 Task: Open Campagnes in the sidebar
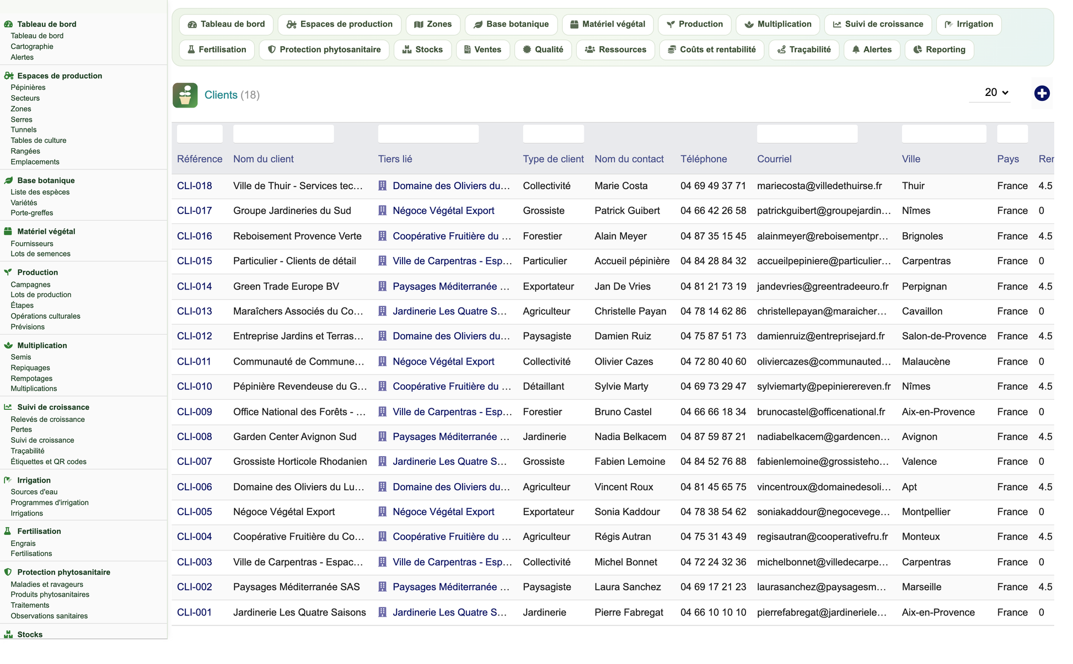(30, 285)
